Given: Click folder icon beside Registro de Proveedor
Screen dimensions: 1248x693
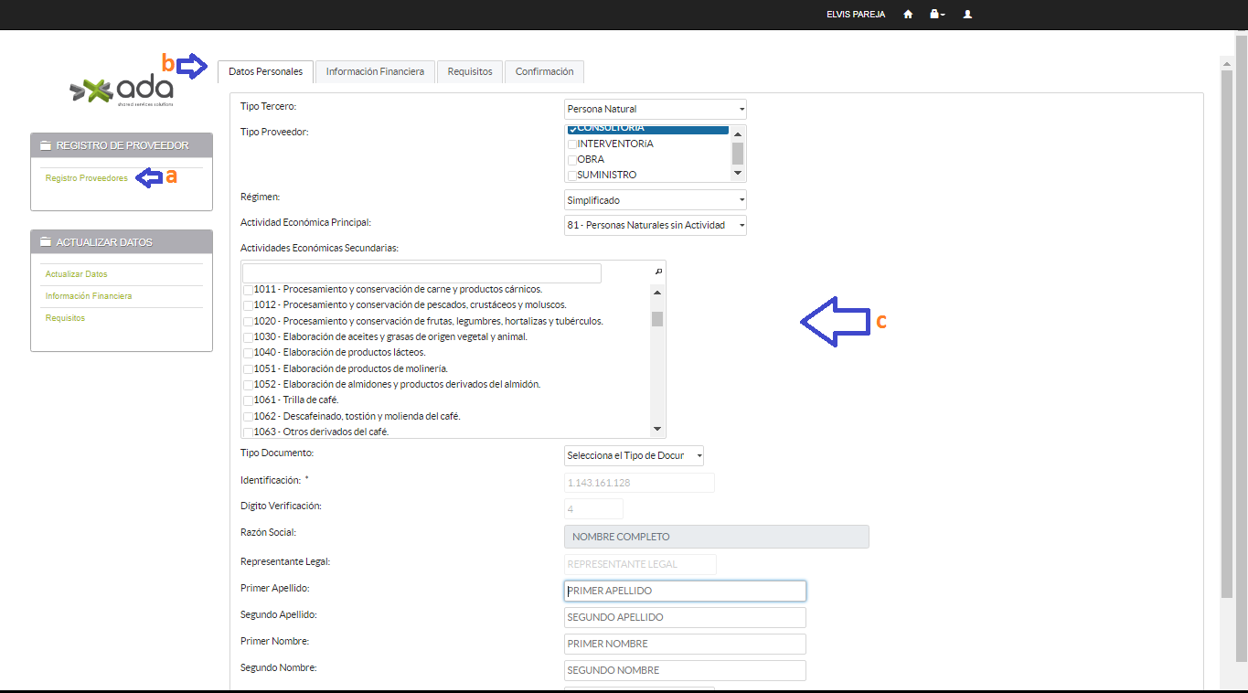Looking at the screenshot, I should [x=45, y=145].
